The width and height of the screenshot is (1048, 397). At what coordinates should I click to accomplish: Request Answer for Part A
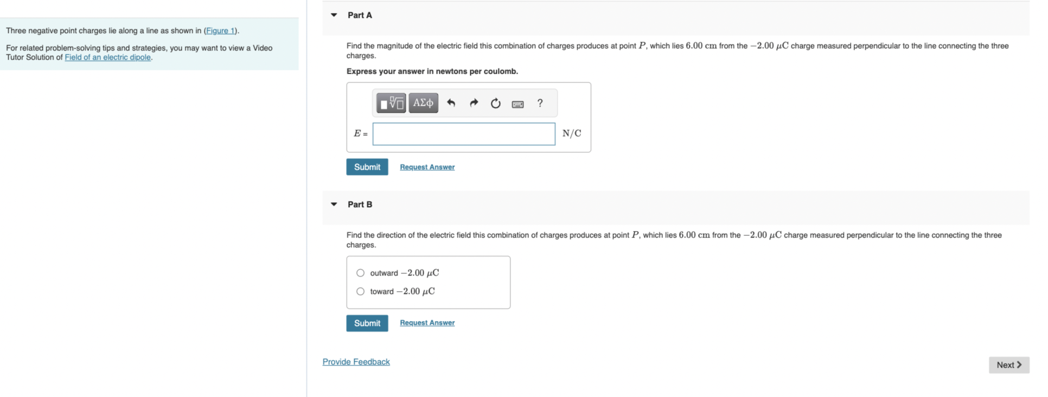pyautogui.click(x=427, y=167)
